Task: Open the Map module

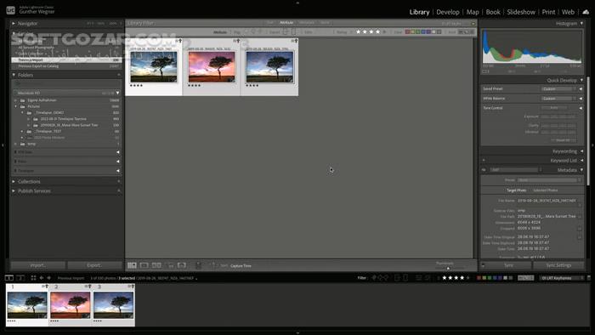Action: (x=473, y=12)
